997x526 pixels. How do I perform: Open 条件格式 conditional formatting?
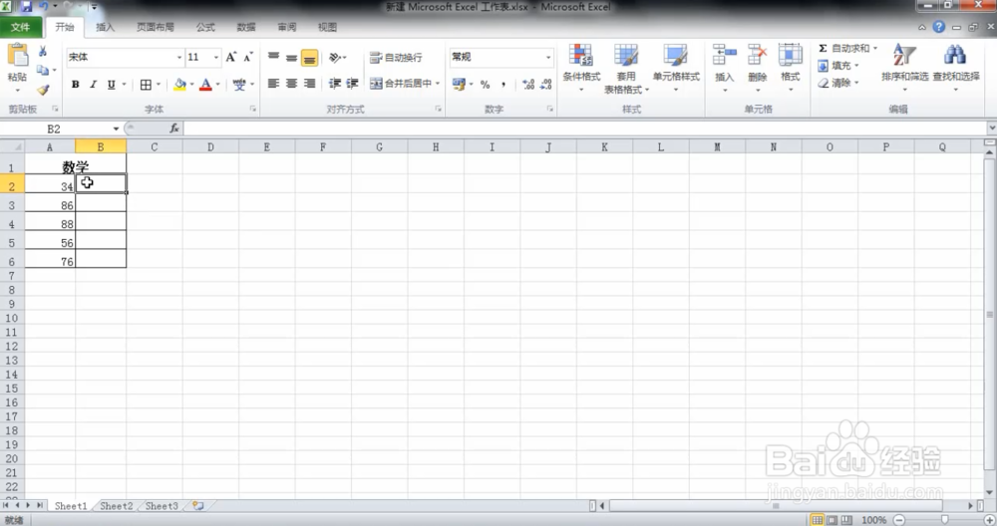point(581,68)
